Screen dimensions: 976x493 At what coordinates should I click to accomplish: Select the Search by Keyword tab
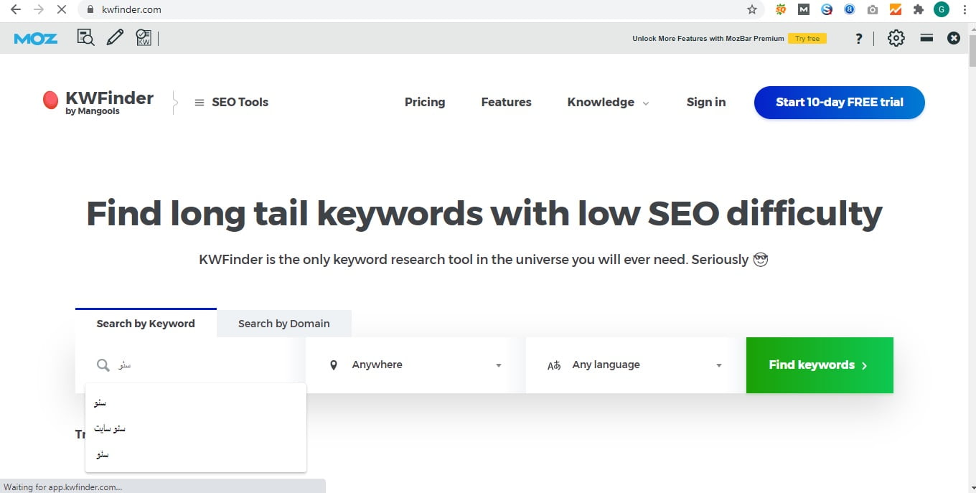point(146,323)
